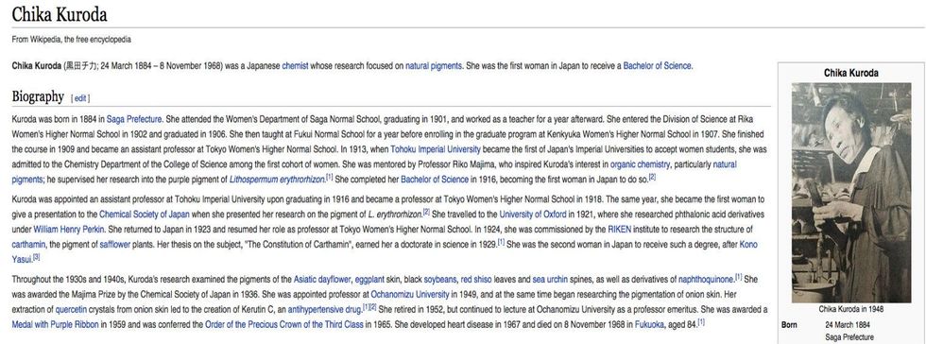Click the infobox header 'Chika Kuroda'
926x344 pixels.
tap(851, 74)
